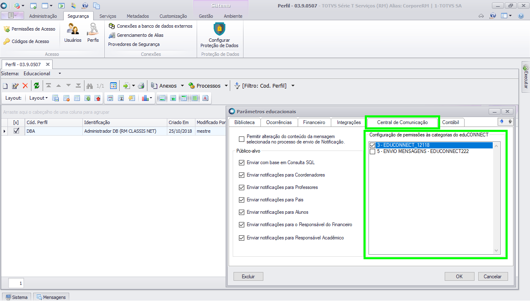Click the Cancelar button

point(492,277)
